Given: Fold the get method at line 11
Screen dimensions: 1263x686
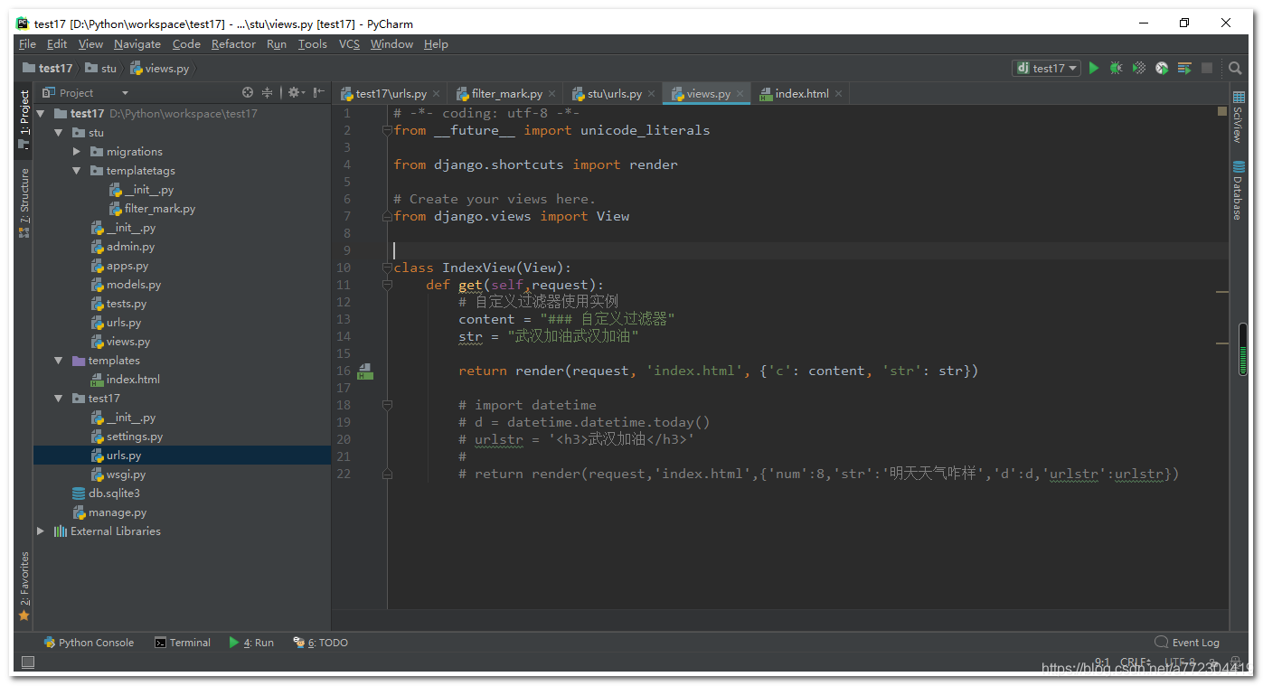Looking at the screenshot, I should click(x=387, y=285).
